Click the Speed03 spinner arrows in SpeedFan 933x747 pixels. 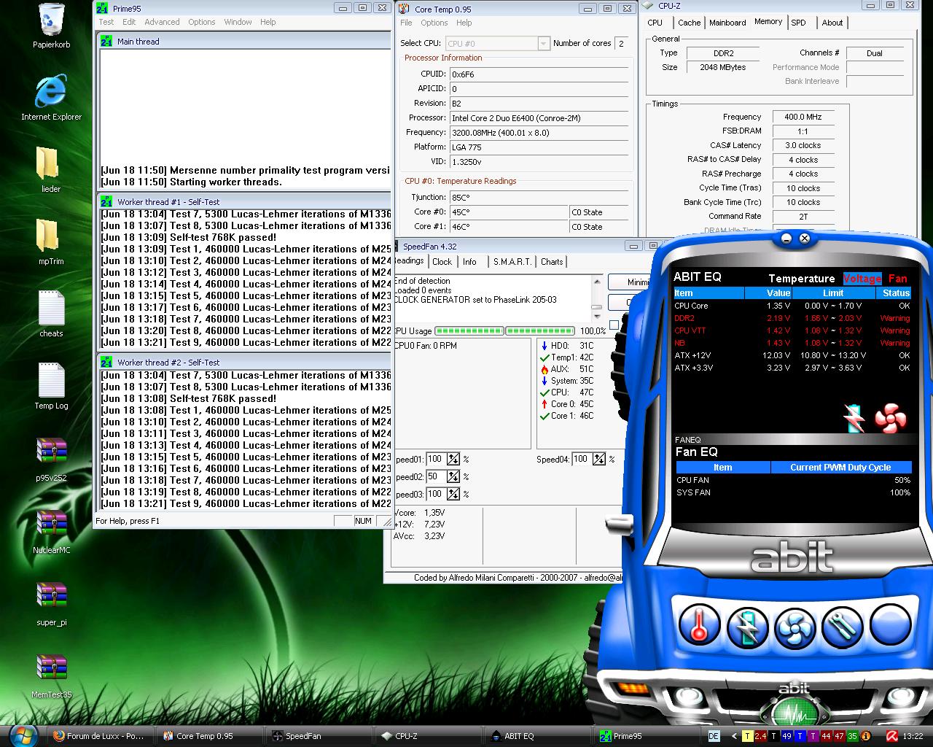[453, 494]
